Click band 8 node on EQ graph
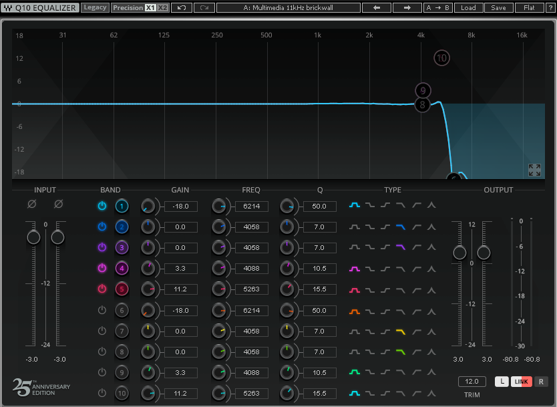Image resolution: width=557 pixels, height=407 pixels. [422, 105]
